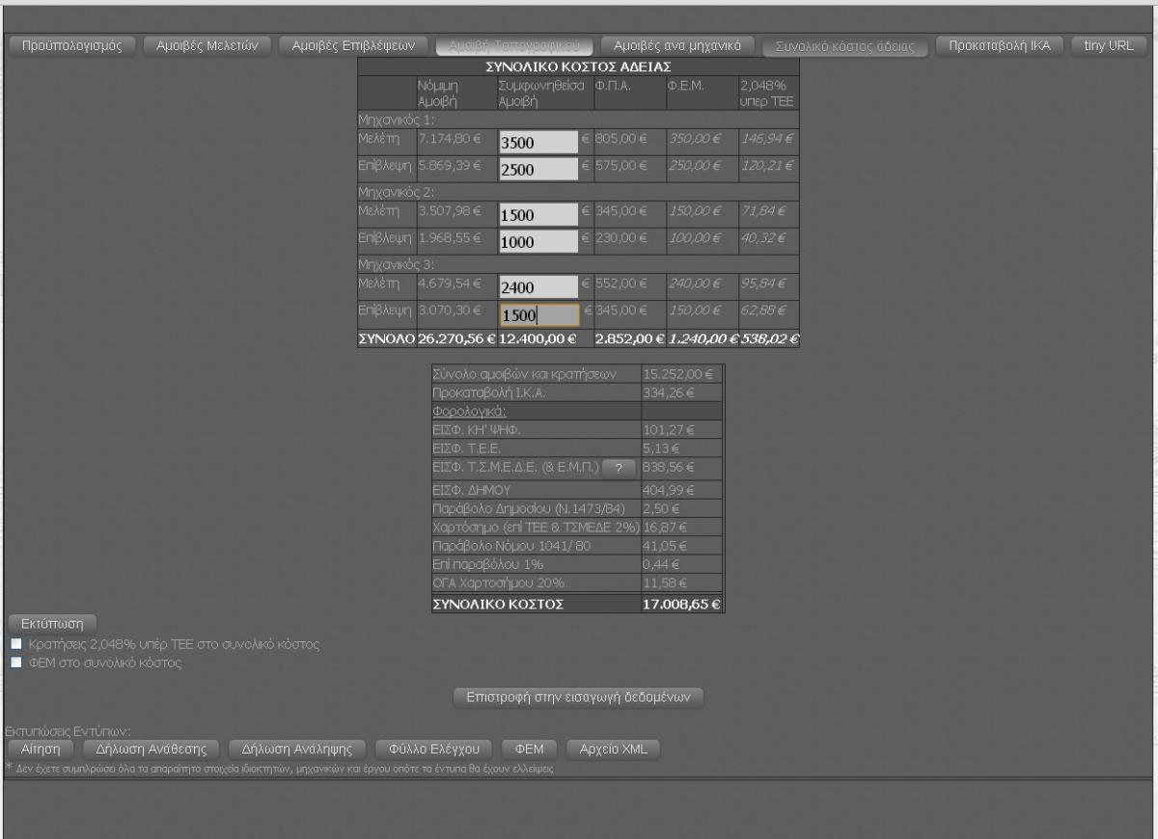Go to Αμοιβές Επιβλέψεων tab
This screenshot has width=1158, height=839.
coord(352,45)
